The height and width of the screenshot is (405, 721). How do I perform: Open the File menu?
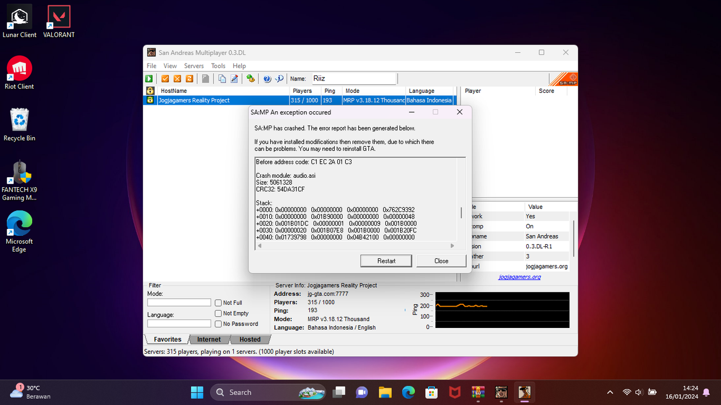[x=152, y=66]
